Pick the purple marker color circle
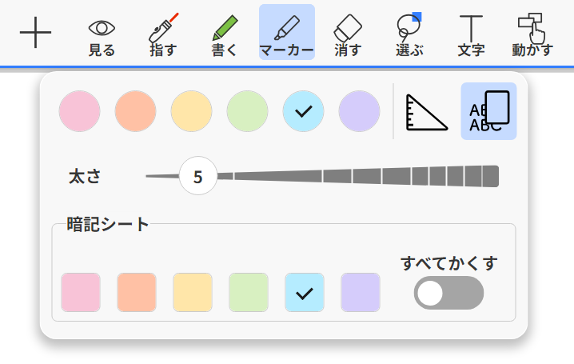Image resolution: width=574 pixels, height=364 pixels. [x=359, y=111]
